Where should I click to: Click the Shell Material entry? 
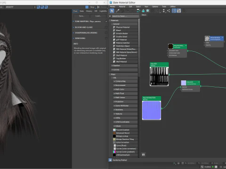click(x=121, y=55)
